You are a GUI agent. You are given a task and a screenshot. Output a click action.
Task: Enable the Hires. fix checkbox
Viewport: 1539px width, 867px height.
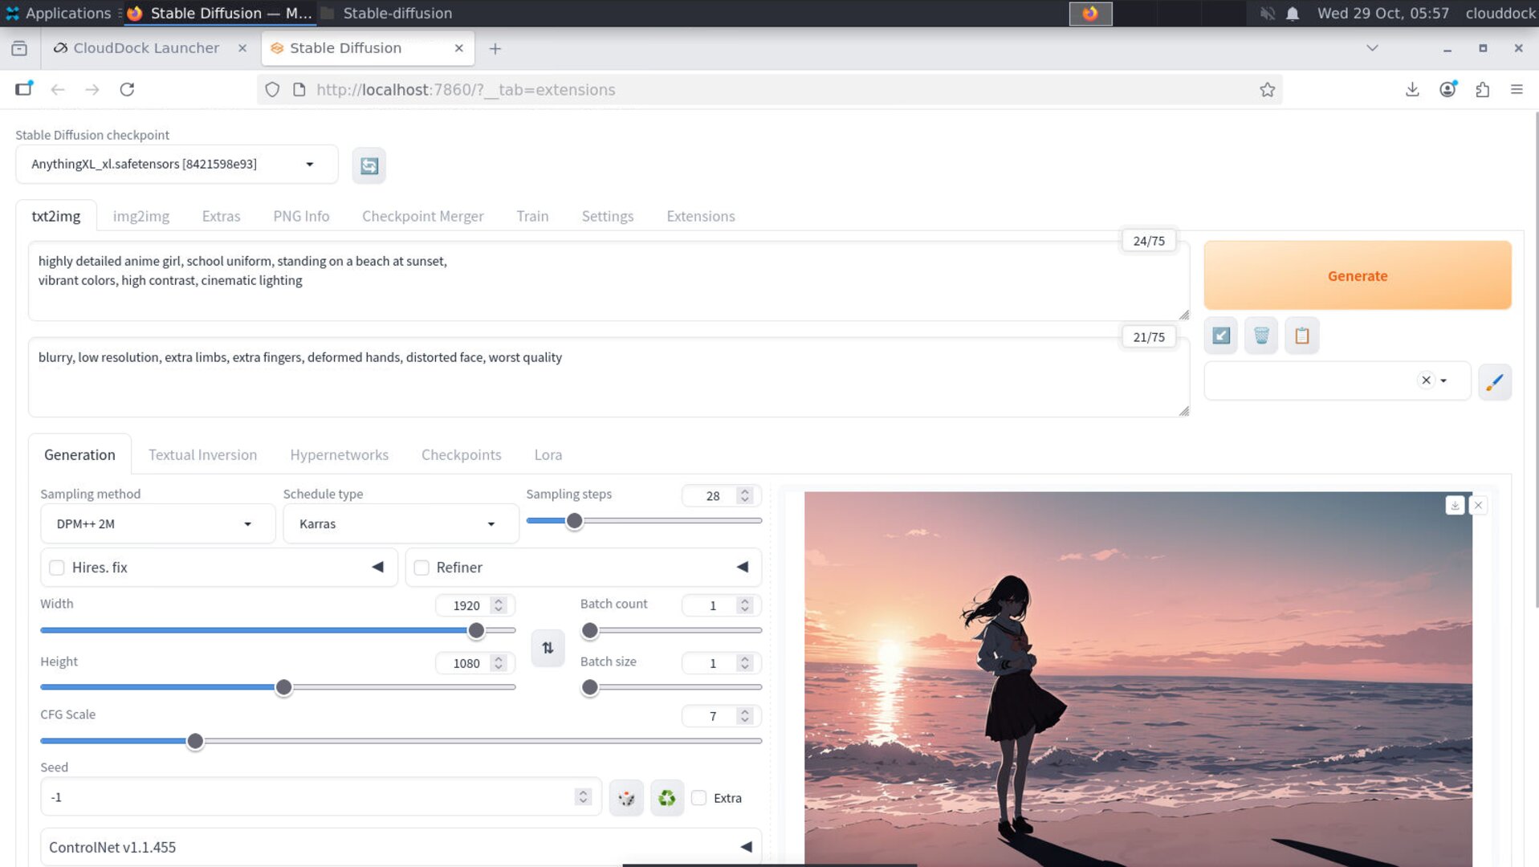click(57, 568)
